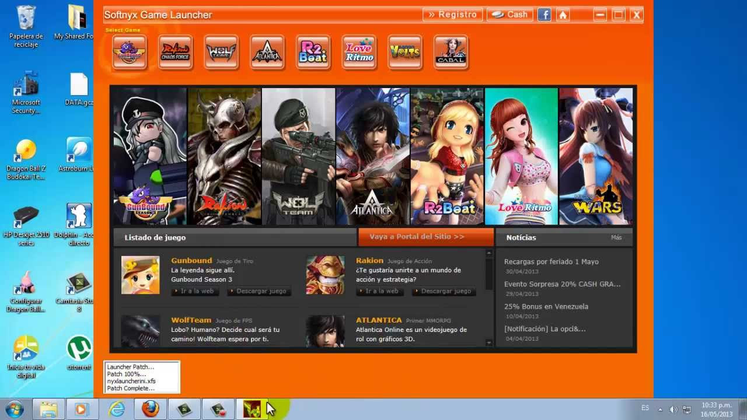The height and width of the screenshot is (420, 747).
Task: Click the Atlantica list avatar thumbnail
Action: (325, 331)
